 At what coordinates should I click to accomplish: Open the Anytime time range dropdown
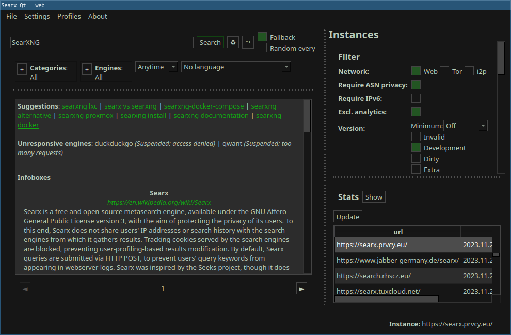click(x=156, y=66)
